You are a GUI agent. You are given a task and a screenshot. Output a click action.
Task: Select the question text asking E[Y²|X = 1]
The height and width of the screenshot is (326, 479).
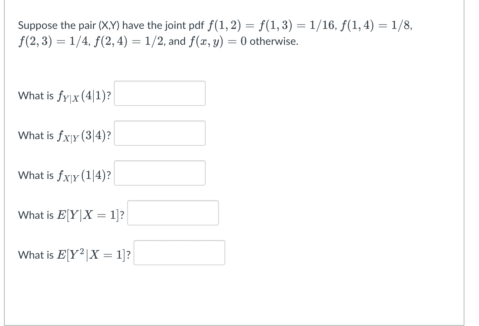tap(73, 254)
